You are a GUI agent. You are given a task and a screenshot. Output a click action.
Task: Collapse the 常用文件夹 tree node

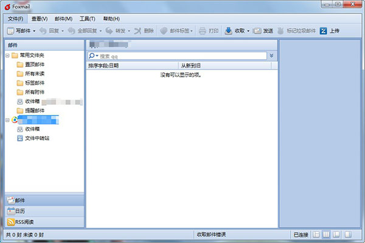(x=7, y=55)
